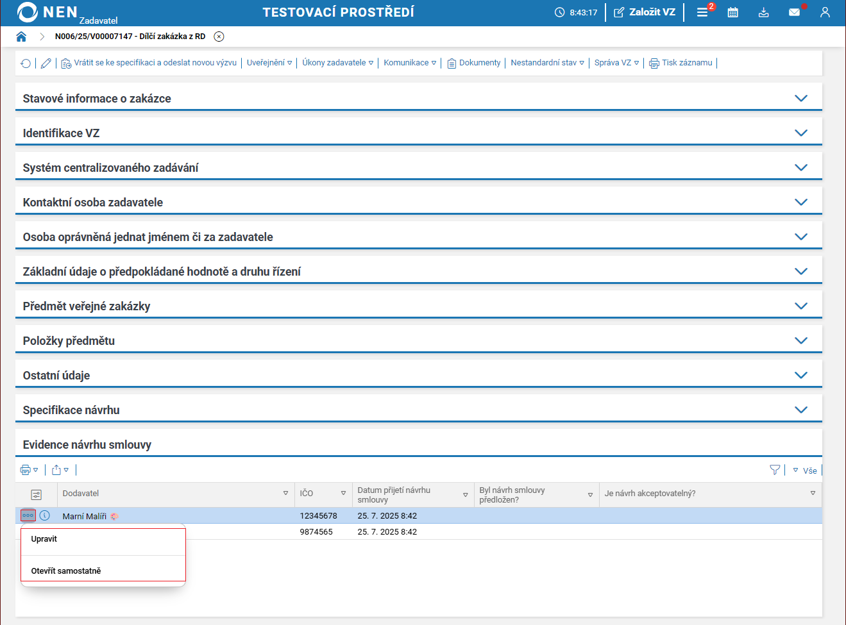Open the user profile icon
The height and width of the screenshot is (625, 846).
(825, 12)
